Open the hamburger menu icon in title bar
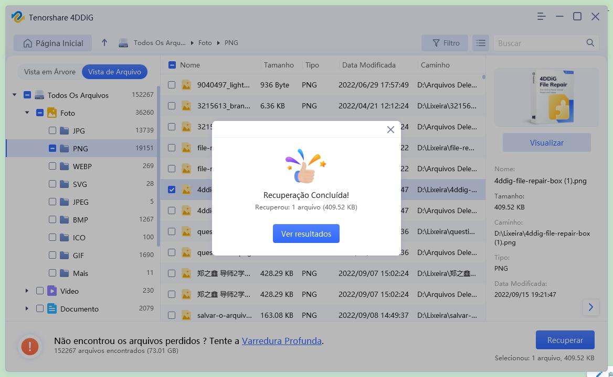This screenshot has width=613, height=377. (542, 17)
